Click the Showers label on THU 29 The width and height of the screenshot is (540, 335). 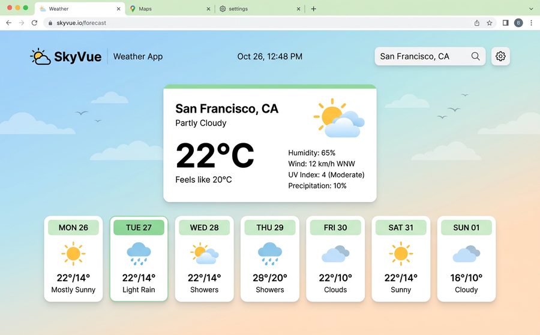(x=270, y=289)
